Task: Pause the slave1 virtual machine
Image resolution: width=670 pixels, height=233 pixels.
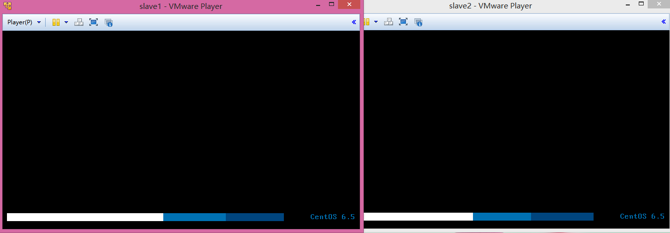Action: point(56,22)
